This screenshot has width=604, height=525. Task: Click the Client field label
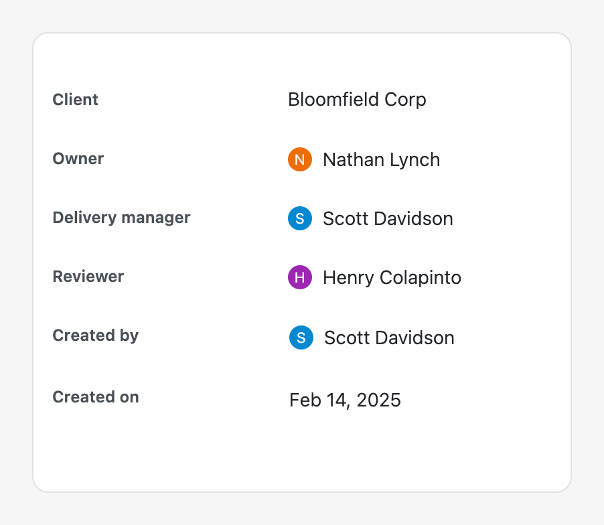pos(76,100)
